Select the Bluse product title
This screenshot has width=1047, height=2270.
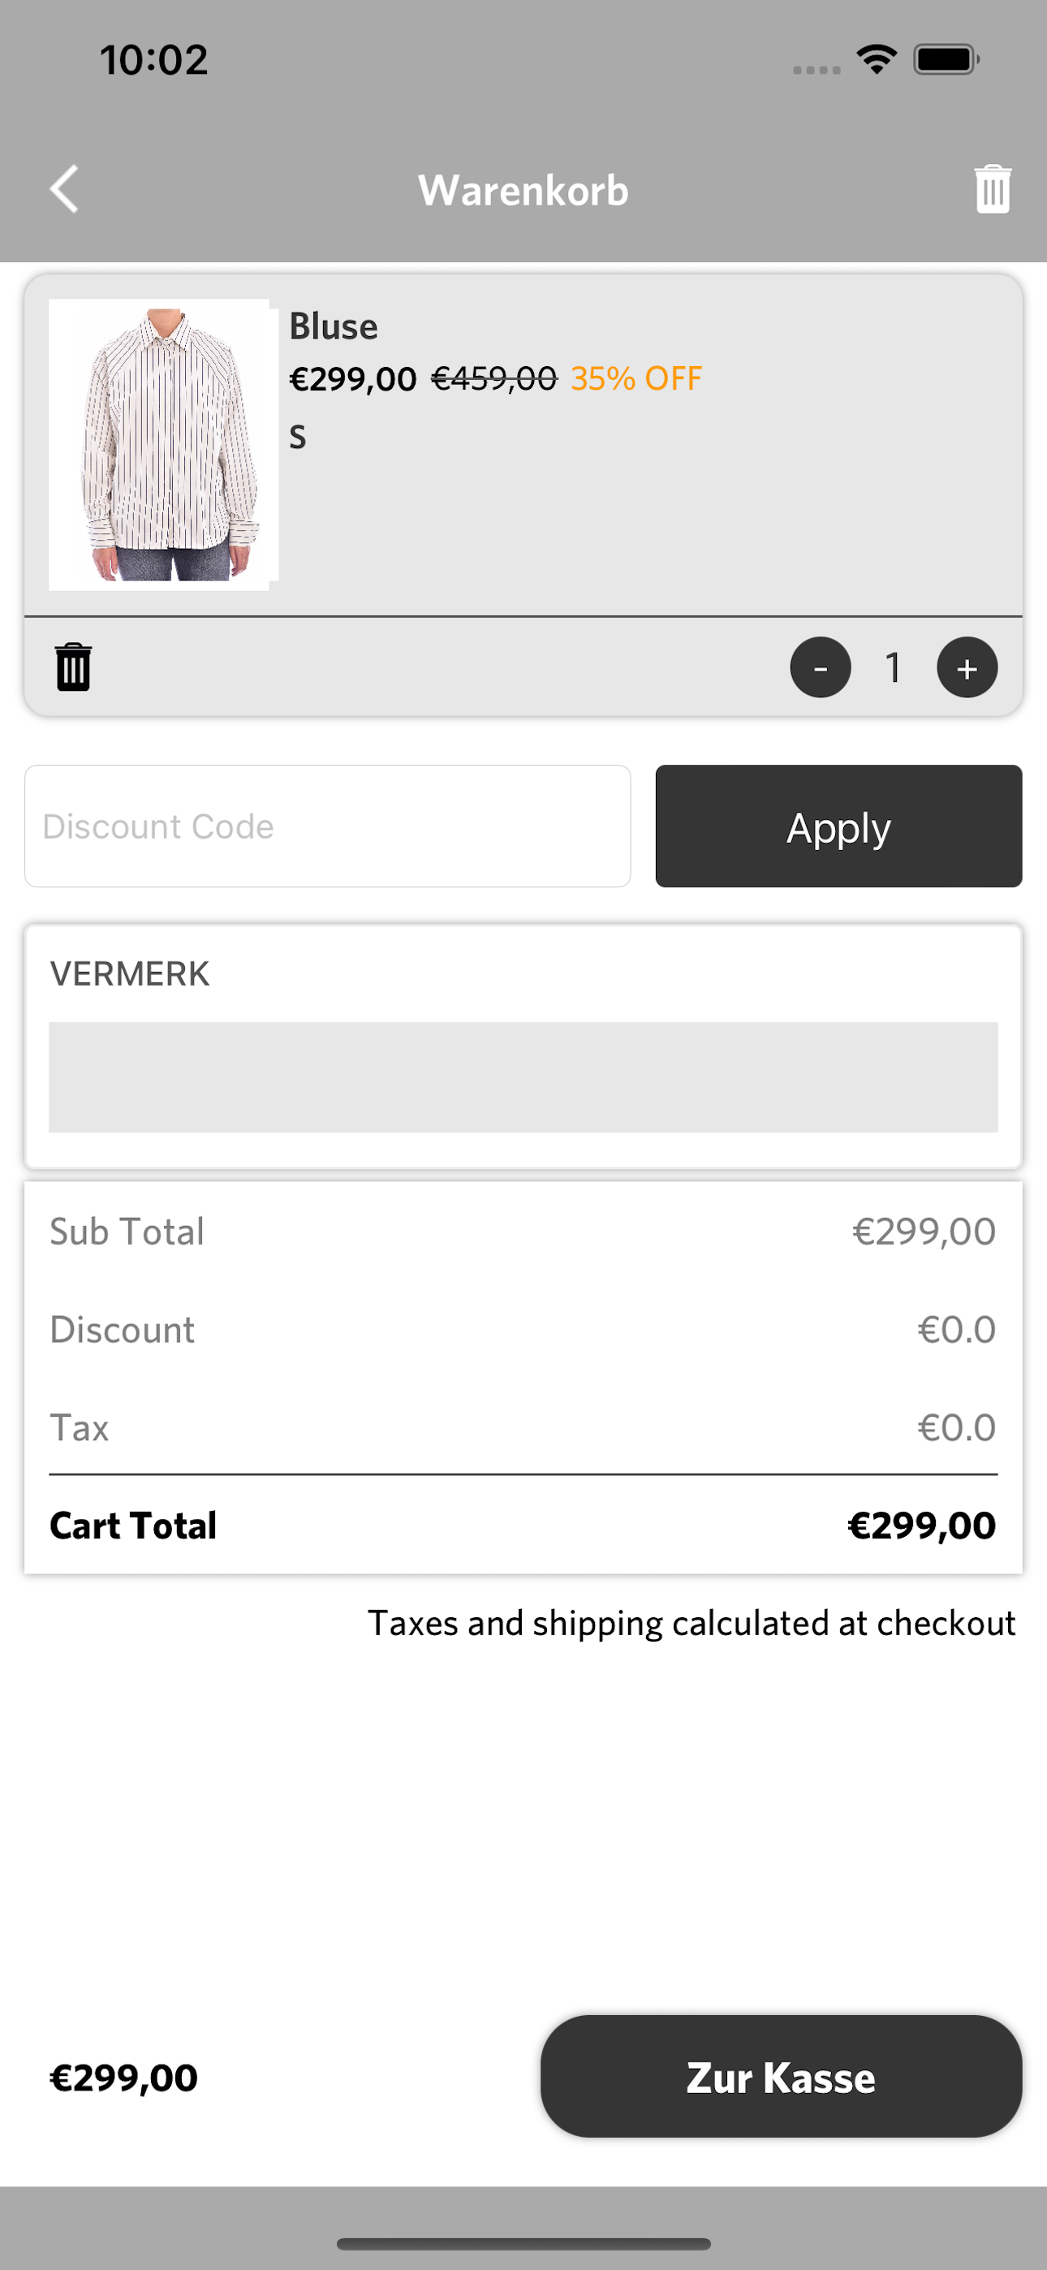click(333, 326)
